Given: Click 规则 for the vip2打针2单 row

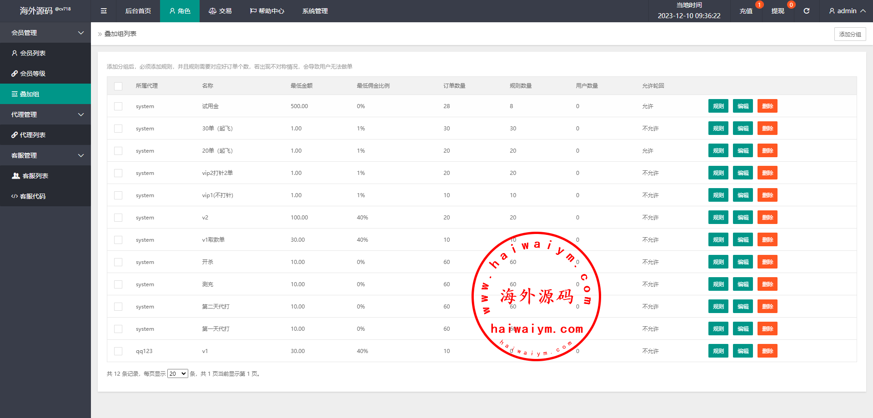Looking at the screenshot, I should pyautogui.click(x=718, y=173).
